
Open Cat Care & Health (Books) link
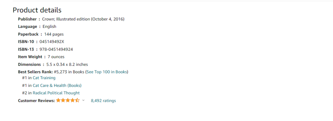(57, 86)
